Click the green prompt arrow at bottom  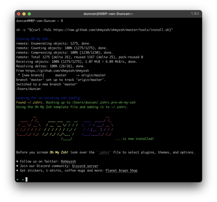coord(17,180)
